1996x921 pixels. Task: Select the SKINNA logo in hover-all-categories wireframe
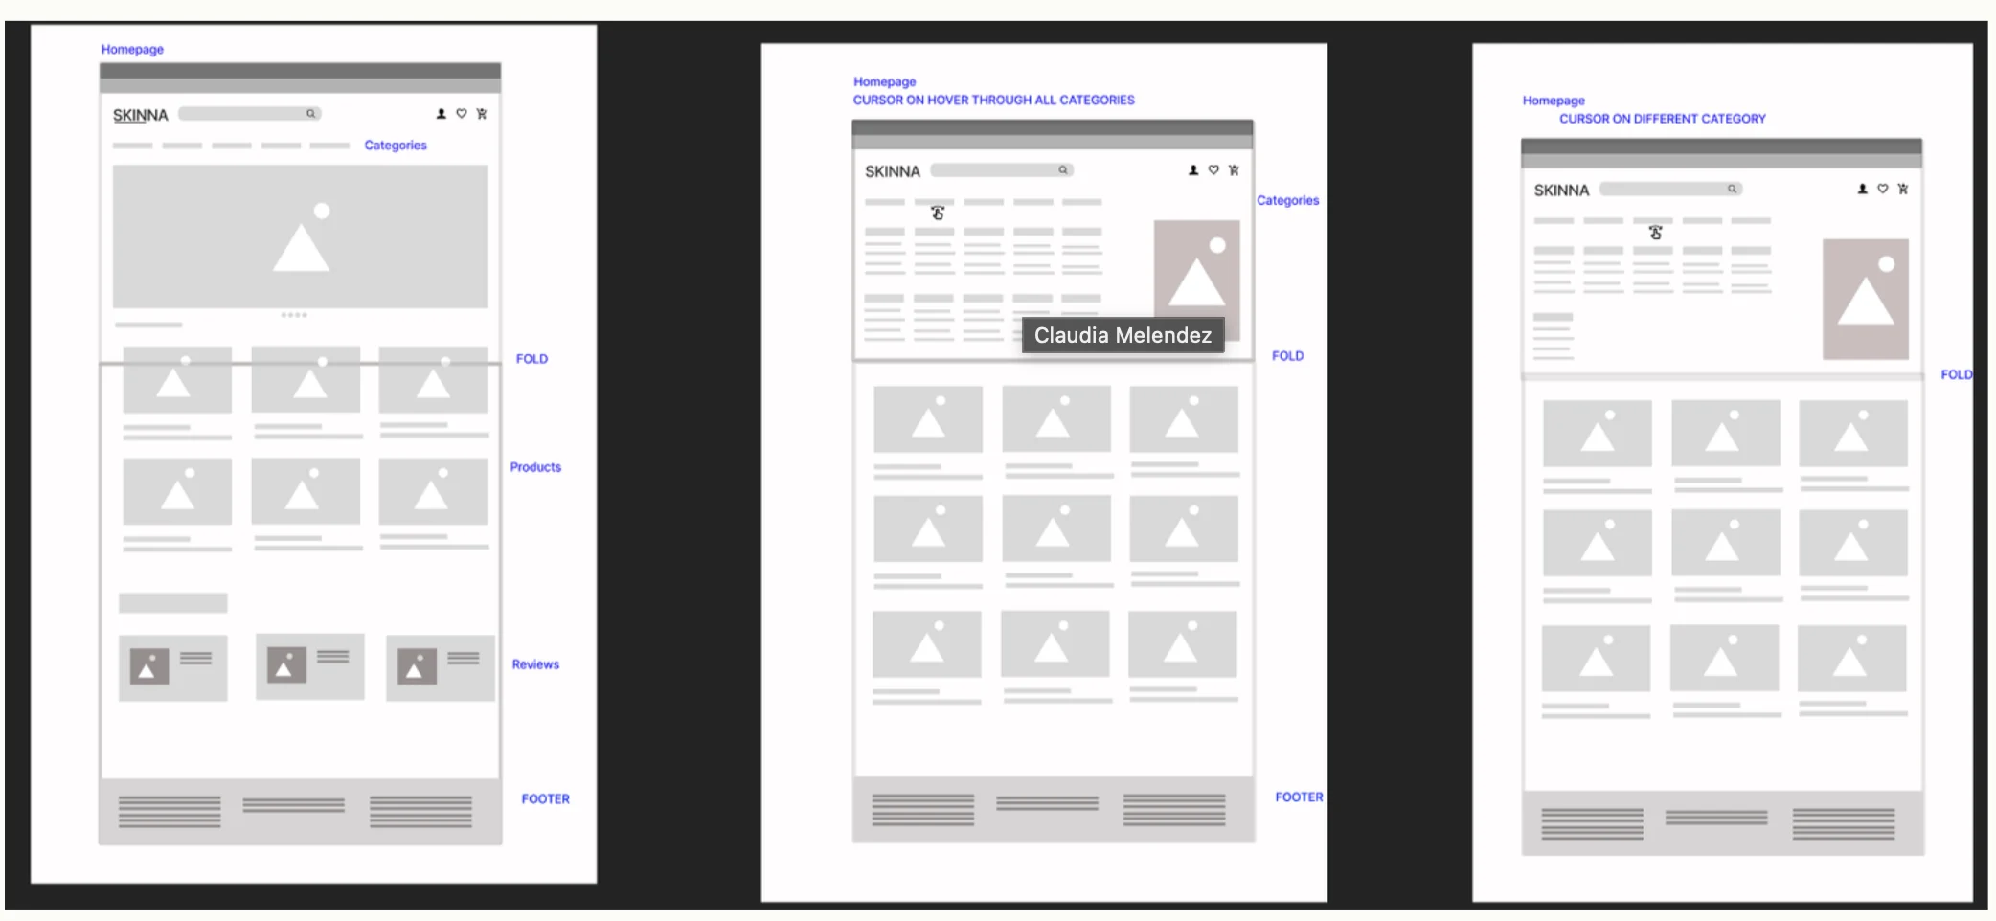coord(893,172)
